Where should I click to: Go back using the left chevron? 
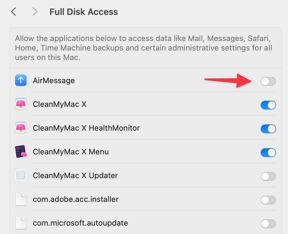(13, 11)
